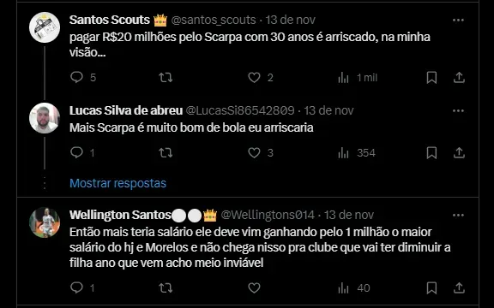The height and width of the screenshot is (308, 494).
Task: Reply to Lucas Silva de abreu's tweet
Action: 76,153
